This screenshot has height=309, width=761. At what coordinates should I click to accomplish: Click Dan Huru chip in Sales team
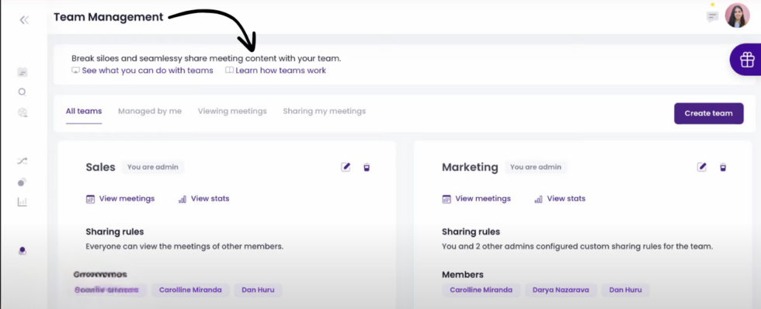tap(258, 290)
